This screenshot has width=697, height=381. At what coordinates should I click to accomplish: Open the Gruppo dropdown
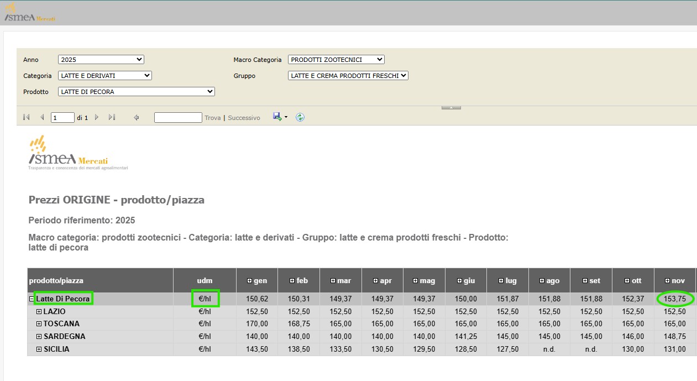(x=348, y=75)
